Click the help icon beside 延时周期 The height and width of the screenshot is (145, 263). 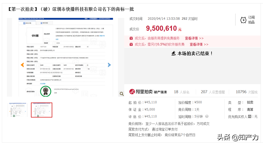click(207, 116)
